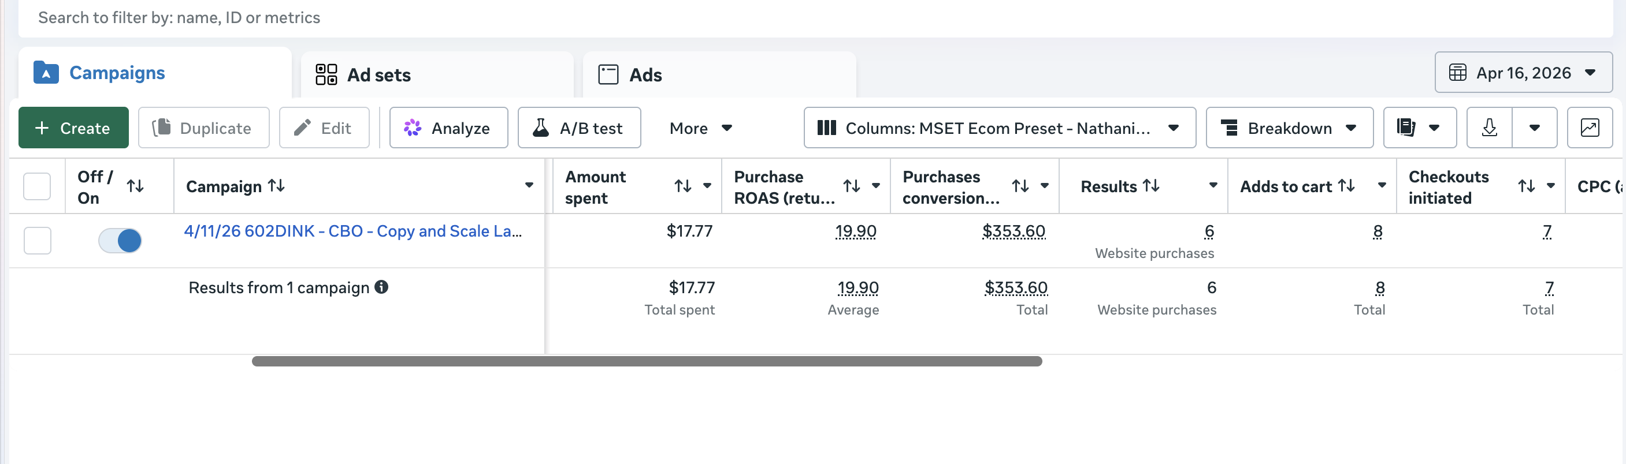This screenshot has width=1626, height=464.
Task: Click the $353.60 value in campaign row
Action: click(1014, 231)
